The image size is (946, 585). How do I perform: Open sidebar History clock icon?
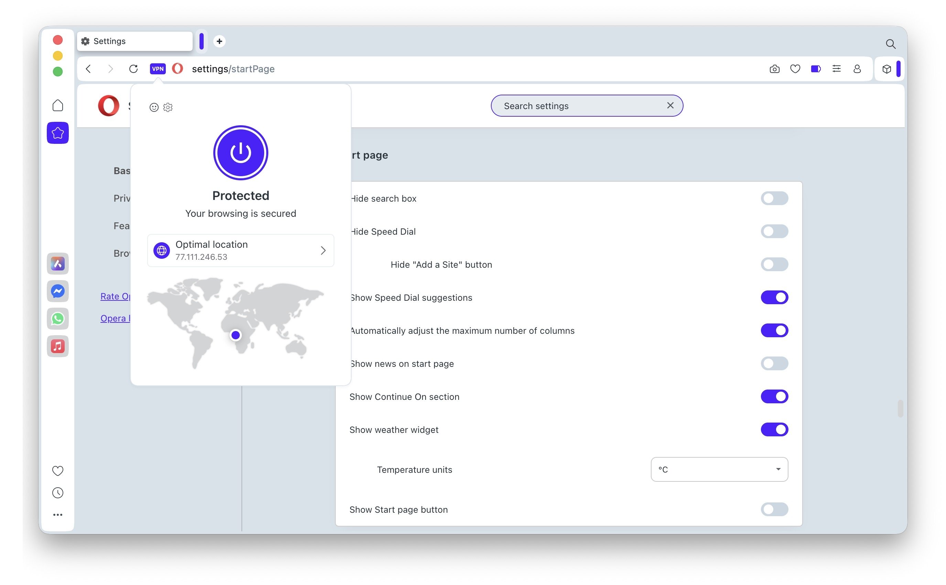pyautogui.click(x=58, y=492)
